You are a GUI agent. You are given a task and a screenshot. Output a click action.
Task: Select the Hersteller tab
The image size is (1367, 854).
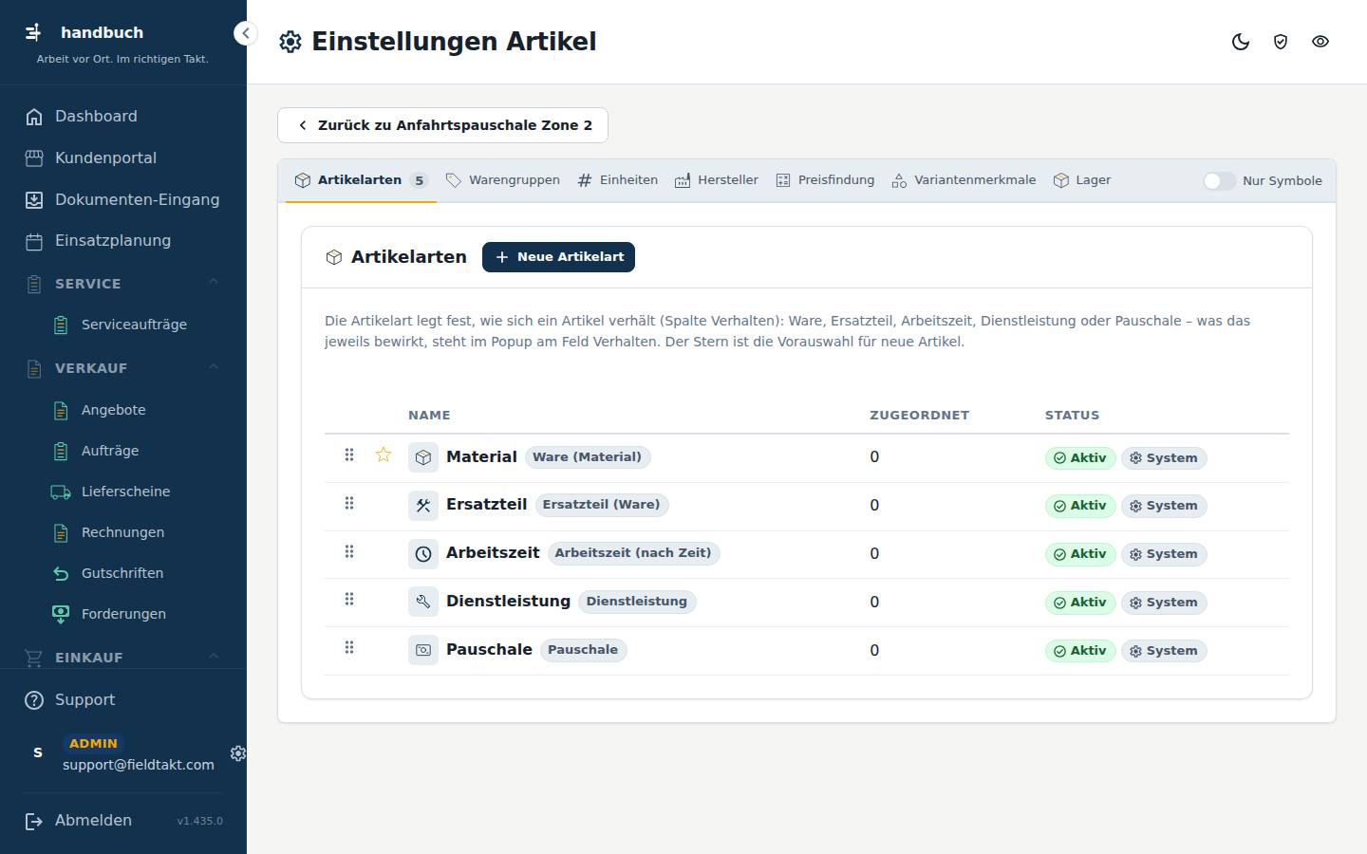point(717,180)
